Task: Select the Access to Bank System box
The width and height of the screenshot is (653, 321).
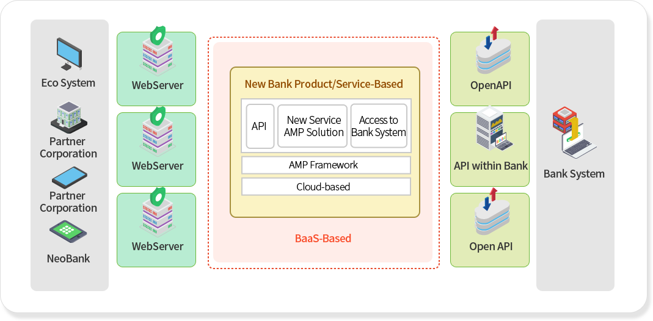Action: [379, 126]
